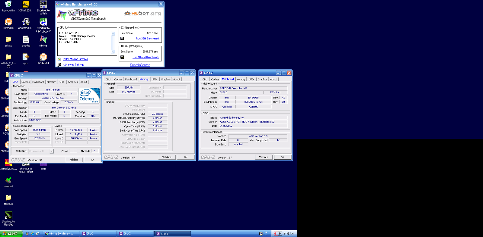Screen dimensions: 483x237
Task: Click the CAS# Latency value 2.0 clocks
Action: (157, 114)
